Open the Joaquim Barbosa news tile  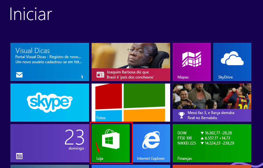click(x=131, y=62)
